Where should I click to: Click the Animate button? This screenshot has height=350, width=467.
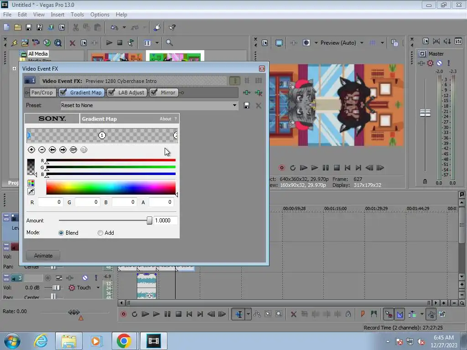coord(43,256)
